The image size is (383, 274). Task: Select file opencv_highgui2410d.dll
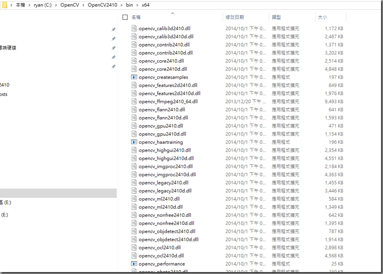tap(166, 158)
